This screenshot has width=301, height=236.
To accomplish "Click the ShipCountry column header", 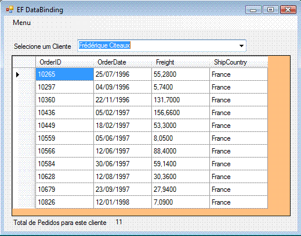I will point(239,62).
